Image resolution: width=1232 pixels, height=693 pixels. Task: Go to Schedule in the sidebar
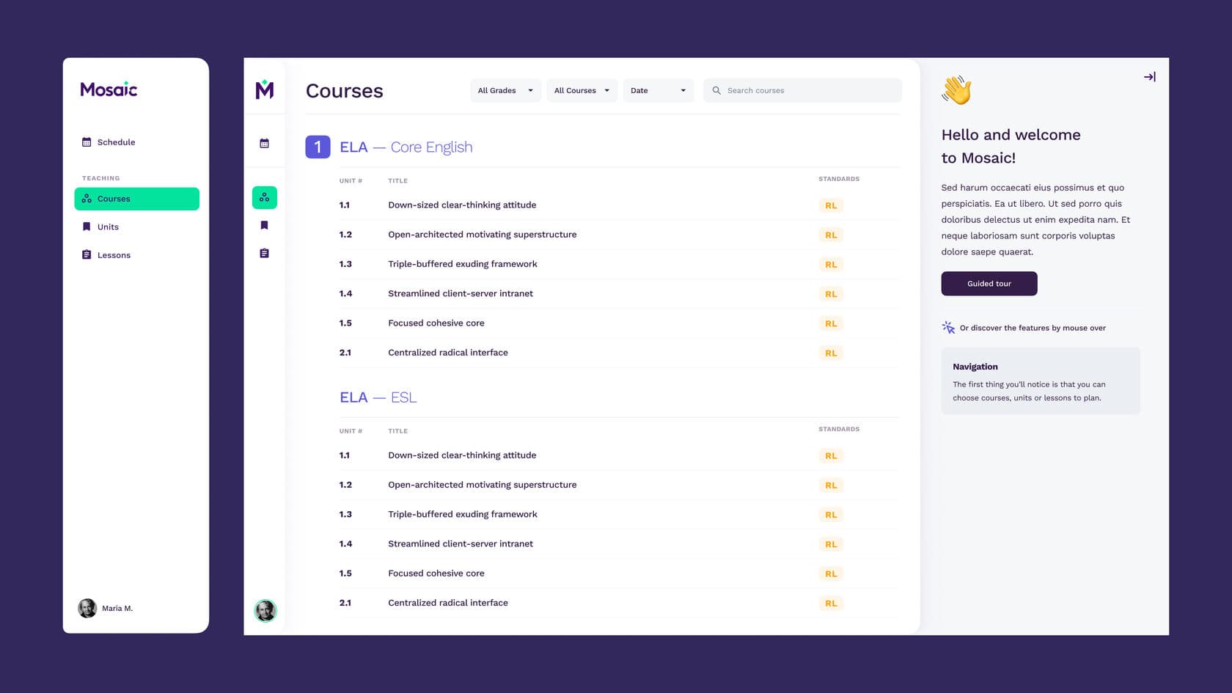click(116, 142)
